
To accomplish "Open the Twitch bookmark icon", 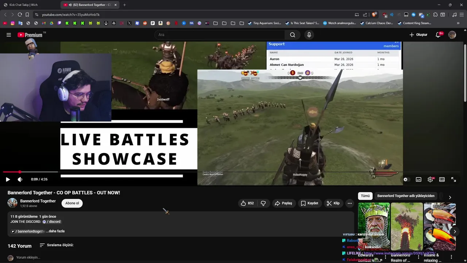I will tap(59, 23).
